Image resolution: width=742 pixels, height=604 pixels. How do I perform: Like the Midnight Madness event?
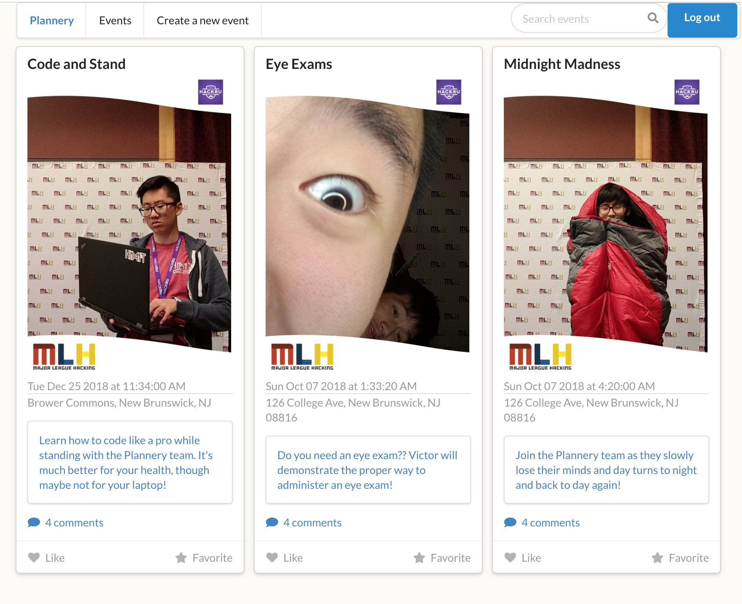(523, 557)
